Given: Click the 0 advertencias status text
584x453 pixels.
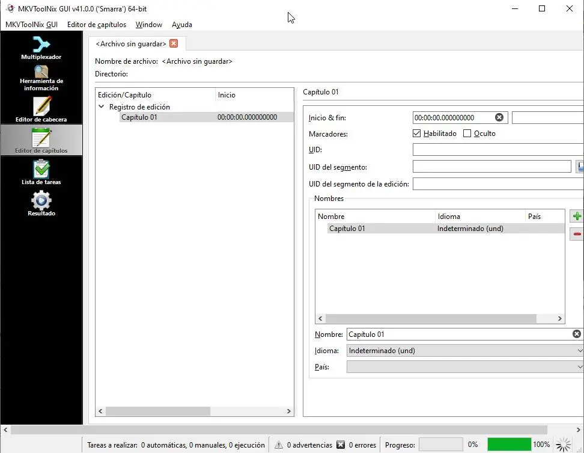Looking at the screenshot, I should pyautogui.click(x=309, y=445).
